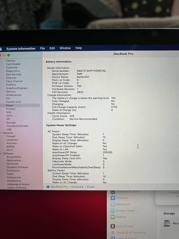Image resolution: width=179 pixels, height=239 pixels.
Task: Select Parallel SCSI in the sidebar
Action: pyautogui.click(x=13, y=102)
